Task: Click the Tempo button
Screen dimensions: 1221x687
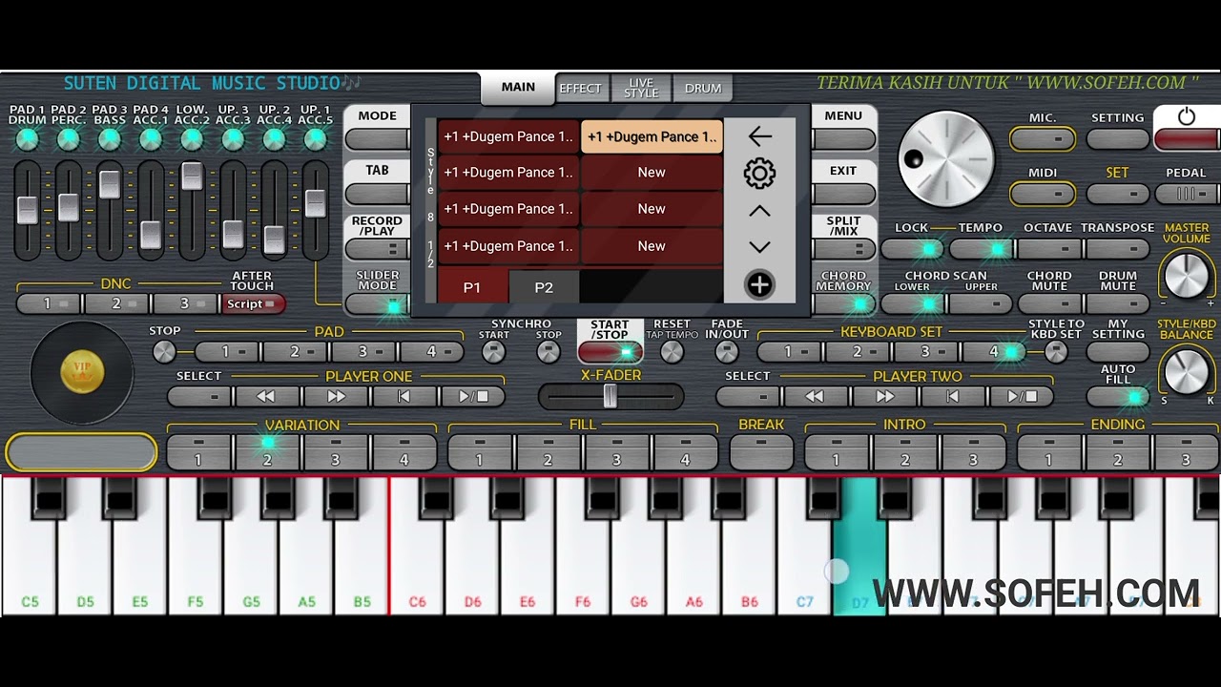Action: (x=981, y=250)
